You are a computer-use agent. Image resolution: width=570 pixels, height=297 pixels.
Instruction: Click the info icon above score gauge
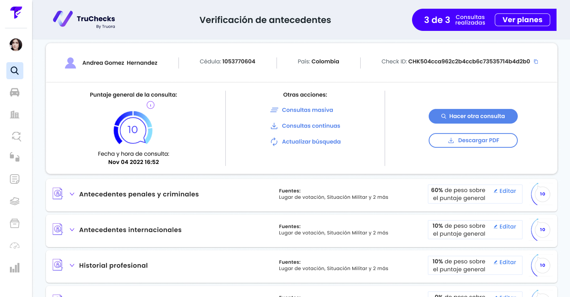coord(150,105)
